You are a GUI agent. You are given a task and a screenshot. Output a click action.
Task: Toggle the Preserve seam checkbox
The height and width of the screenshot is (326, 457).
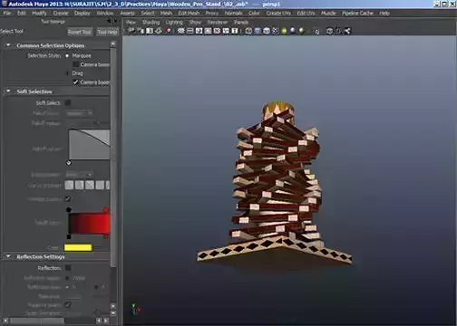68,305
